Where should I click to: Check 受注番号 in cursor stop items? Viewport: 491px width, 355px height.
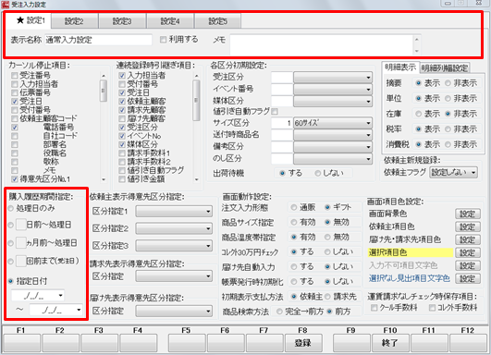[x=15, y=76]
